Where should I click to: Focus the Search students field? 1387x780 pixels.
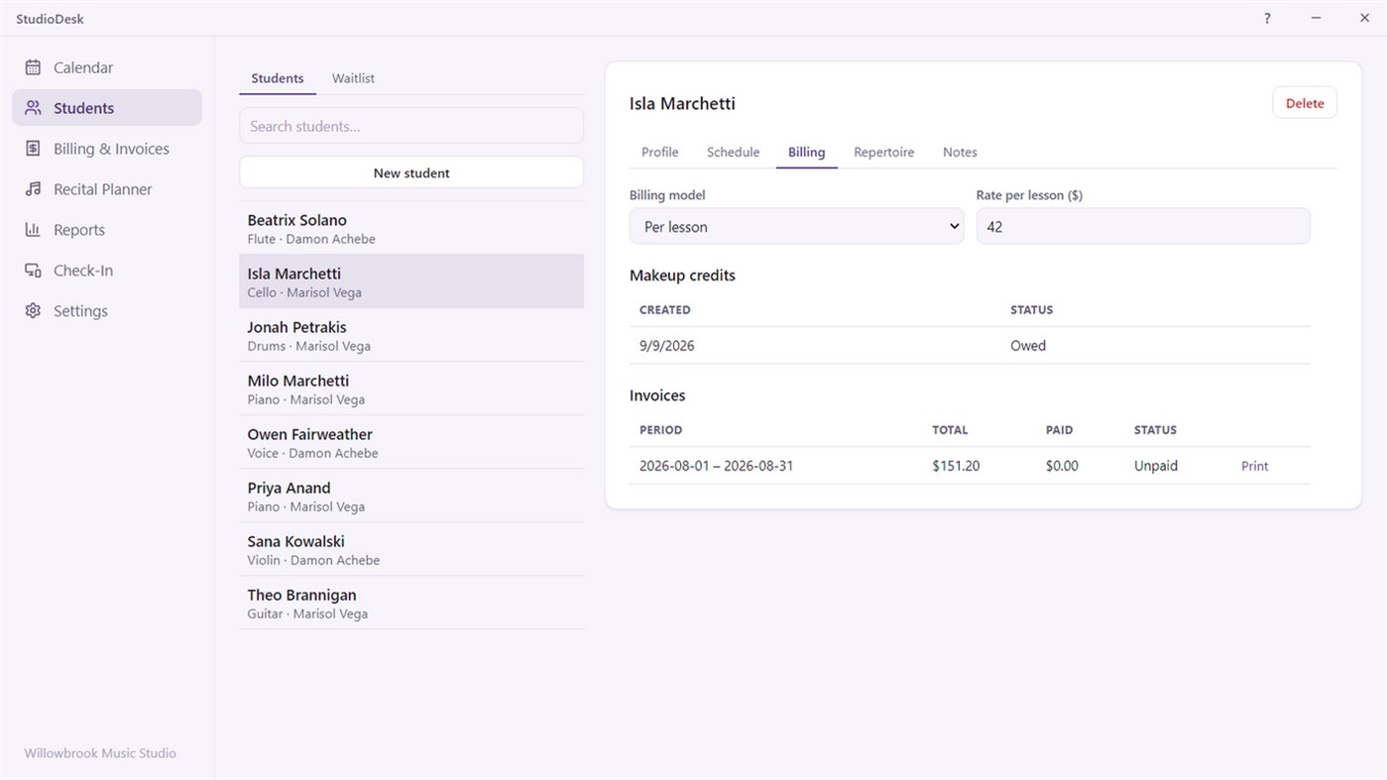tap(411, 126)
